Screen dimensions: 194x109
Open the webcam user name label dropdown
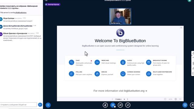pos(116,23)
